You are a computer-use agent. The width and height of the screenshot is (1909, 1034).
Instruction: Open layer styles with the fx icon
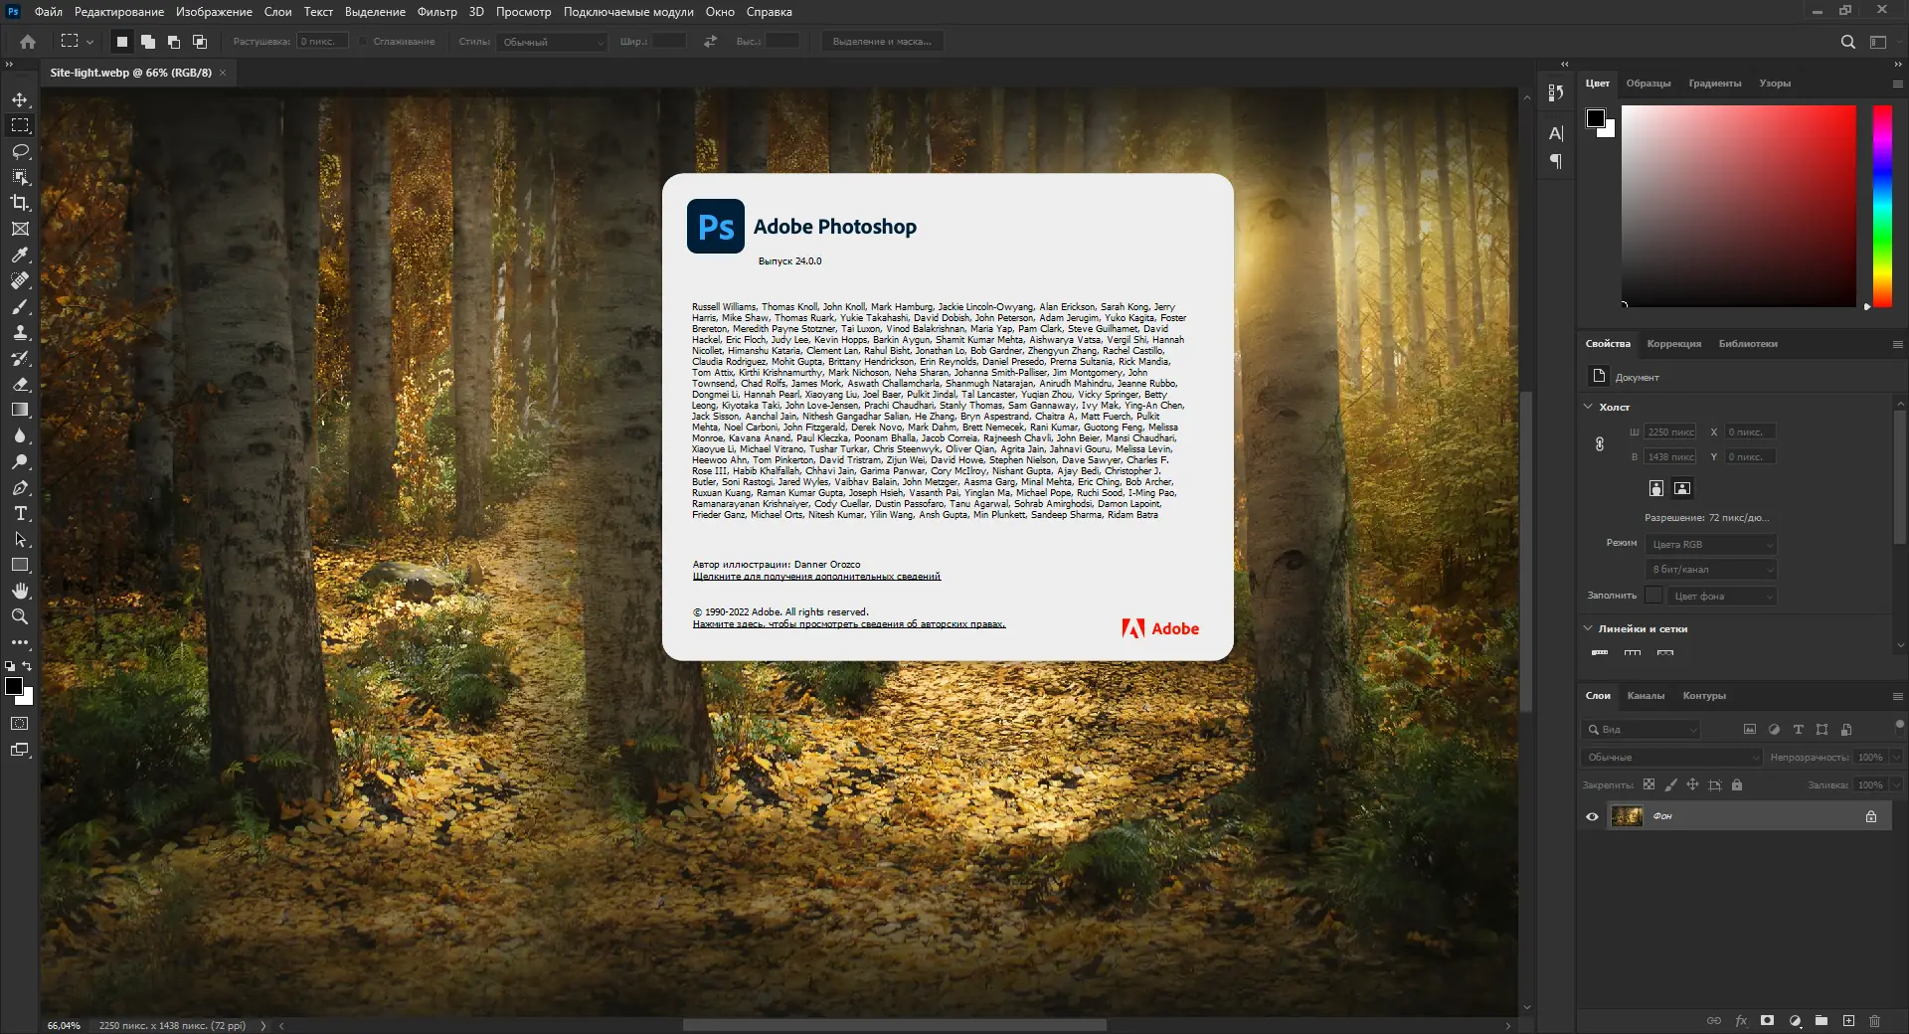point(1741,1021)
